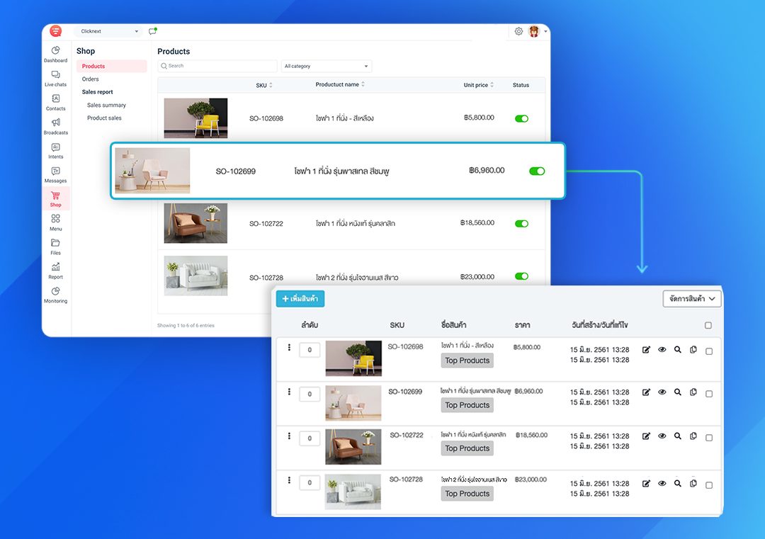765x539 pixels.
Task: Check the box for SO-102728 row
Action: point(709,485)
